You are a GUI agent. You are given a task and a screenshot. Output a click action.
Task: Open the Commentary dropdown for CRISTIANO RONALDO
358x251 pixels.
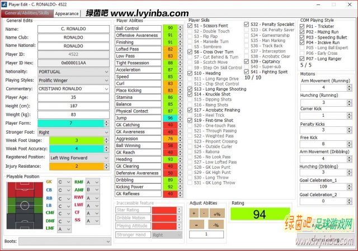(x=73, y=89)
